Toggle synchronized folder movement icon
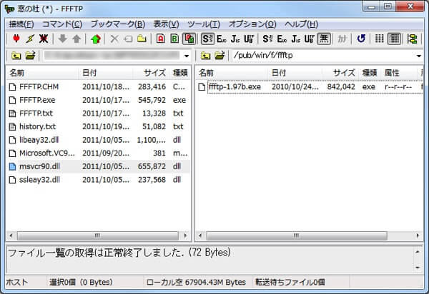429x294 pixels. tap(412, 39)
